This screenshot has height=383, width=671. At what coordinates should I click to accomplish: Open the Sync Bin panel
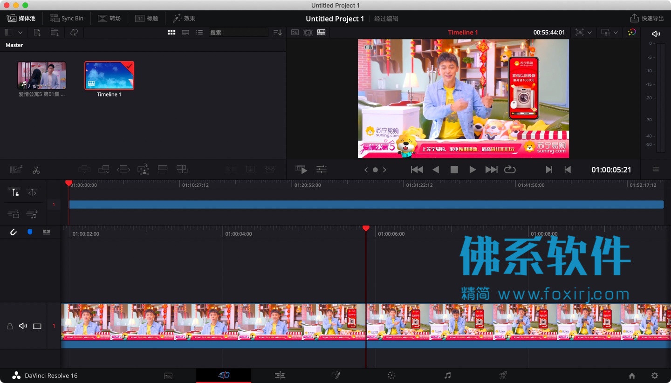point(67,18)
